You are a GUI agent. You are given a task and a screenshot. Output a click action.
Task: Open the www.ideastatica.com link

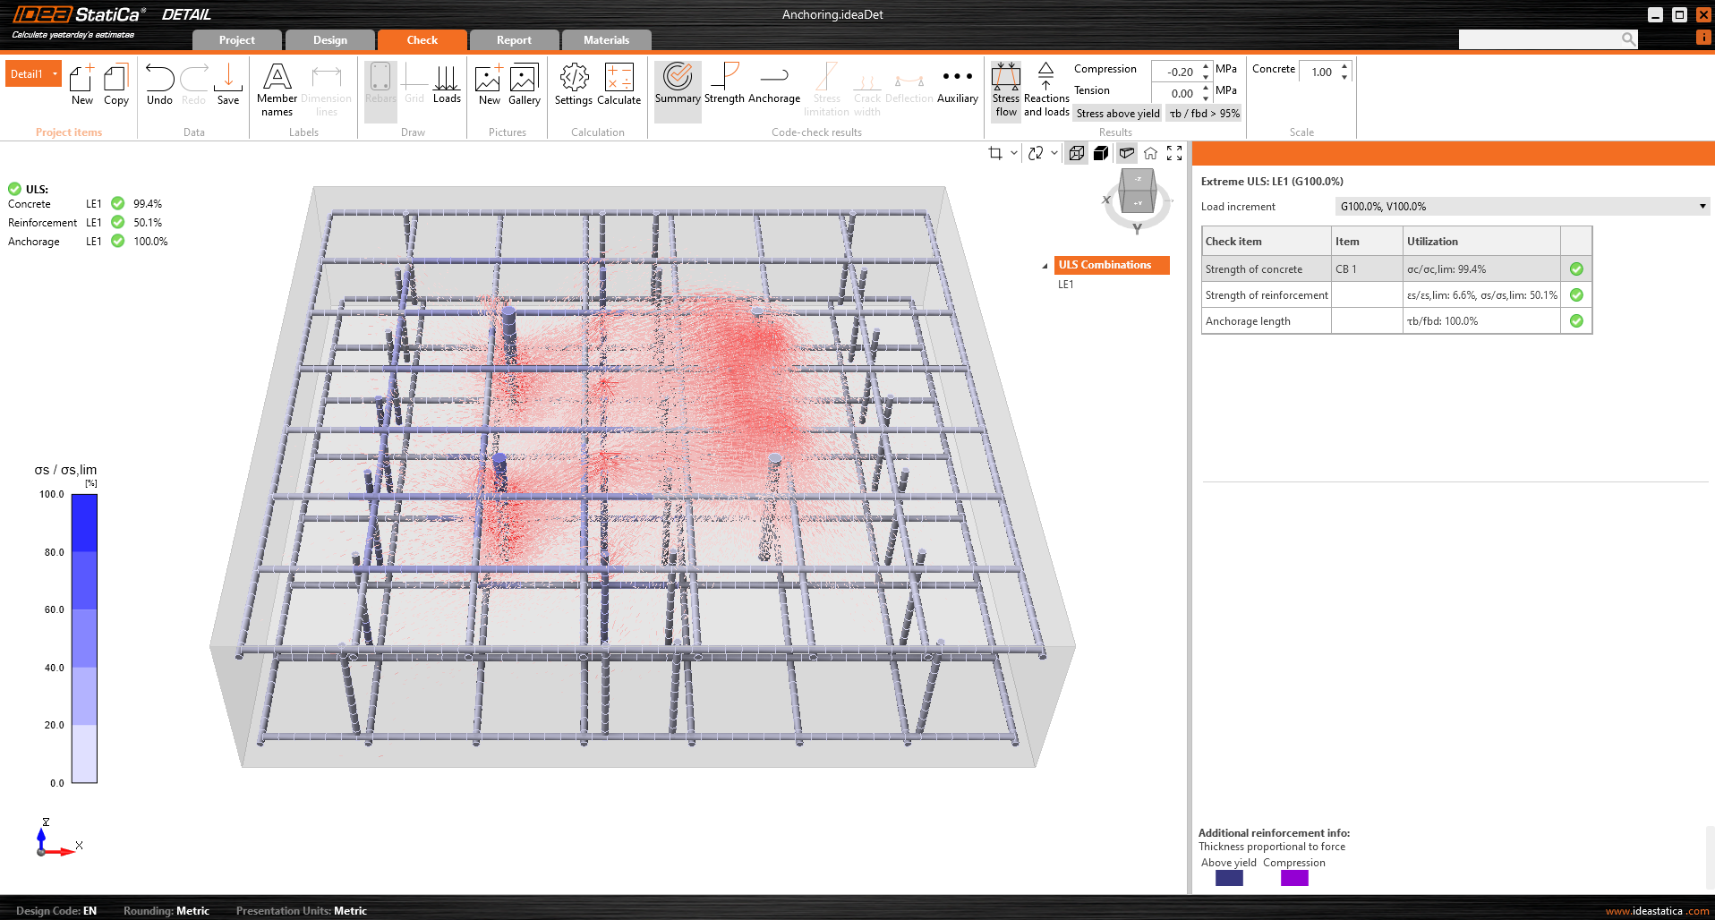coord(1657,911)
